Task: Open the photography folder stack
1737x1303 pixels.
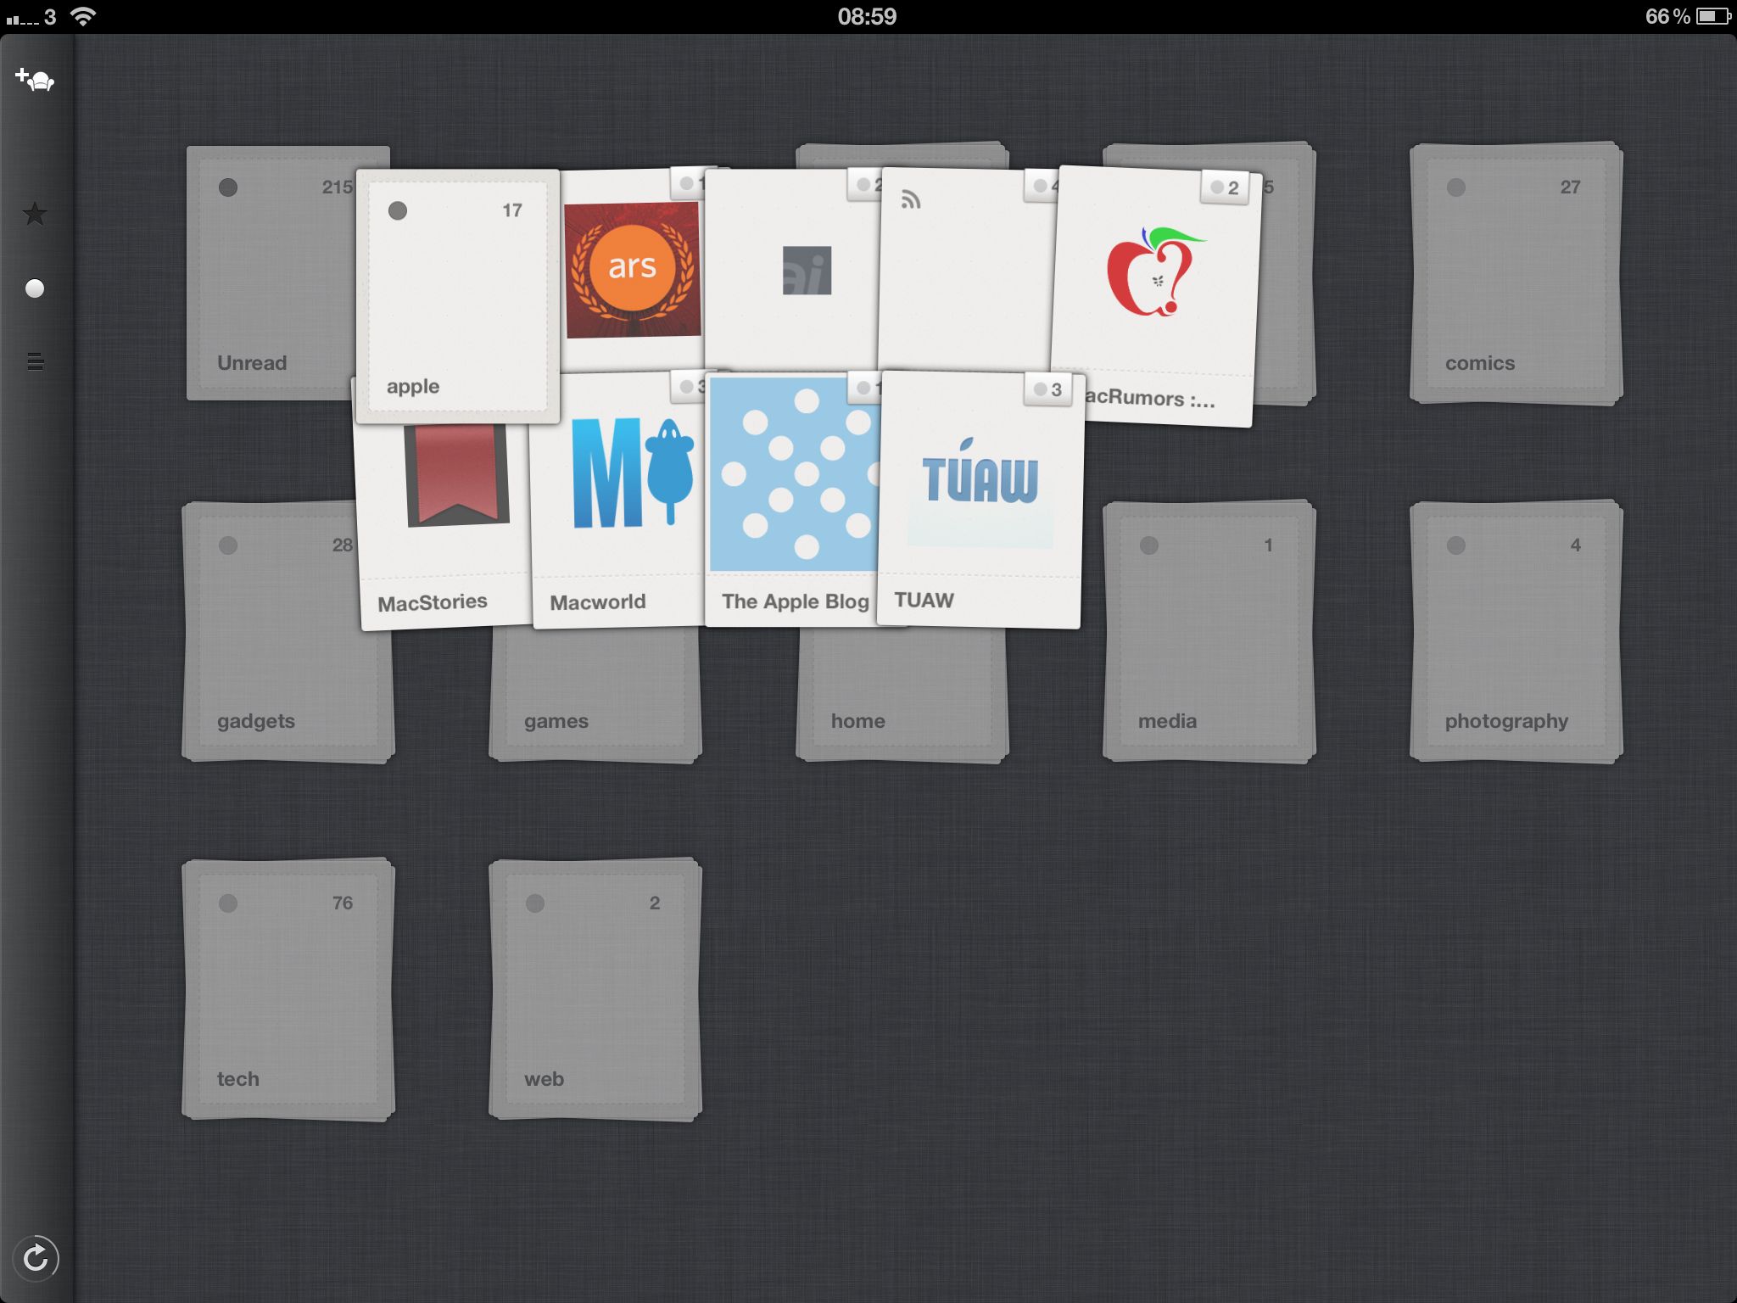Action: pos(1516,632)
